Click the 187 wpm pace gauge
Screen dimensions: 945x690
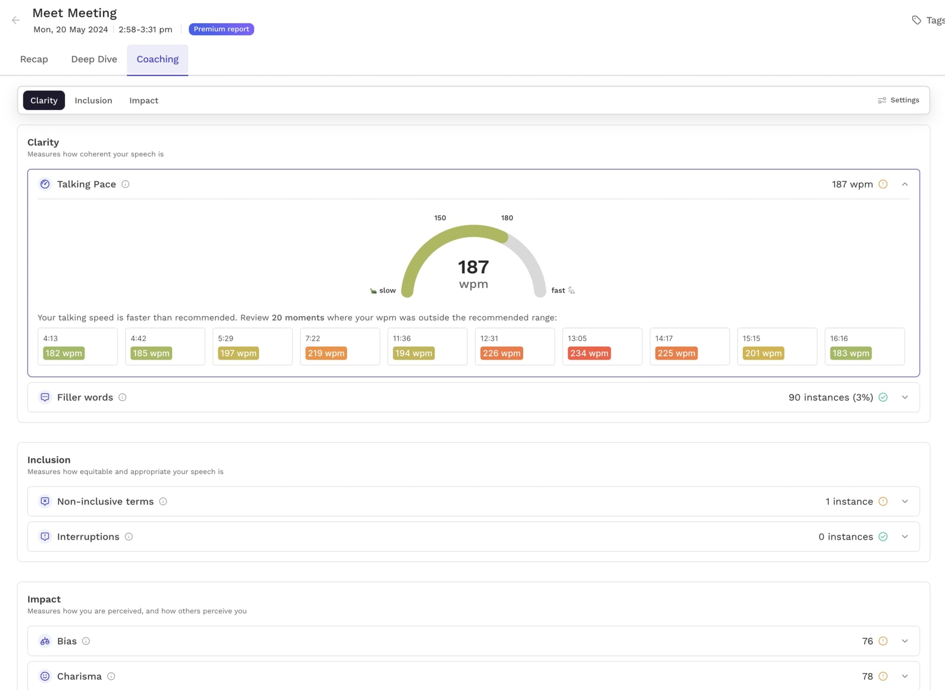(473, 261)
